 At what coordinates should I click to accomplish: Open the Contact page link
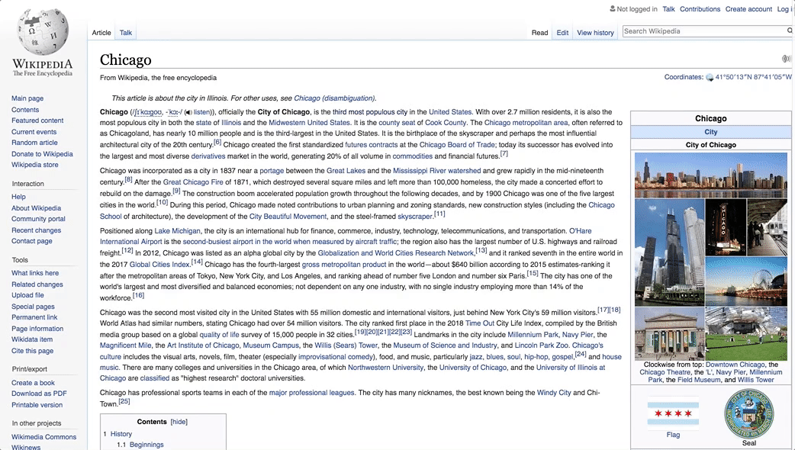pyautogui.click(x=32, y=241)
